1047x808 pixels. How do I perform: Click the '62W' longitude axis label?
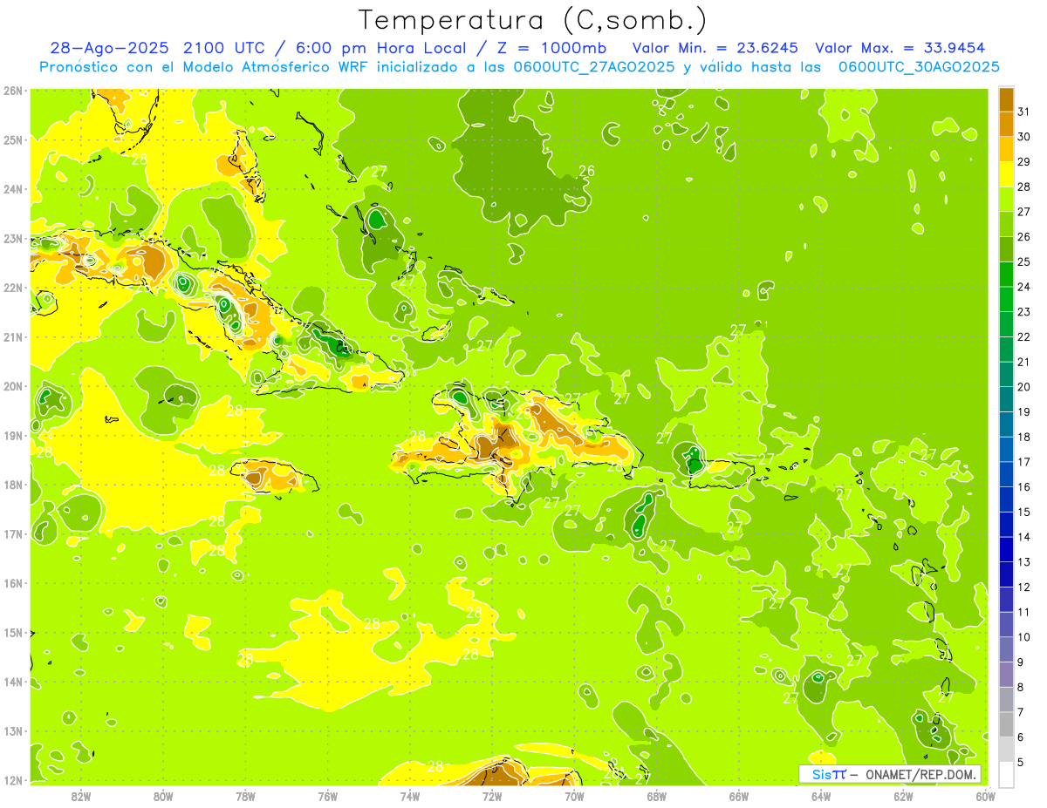(x=903, y=796)
